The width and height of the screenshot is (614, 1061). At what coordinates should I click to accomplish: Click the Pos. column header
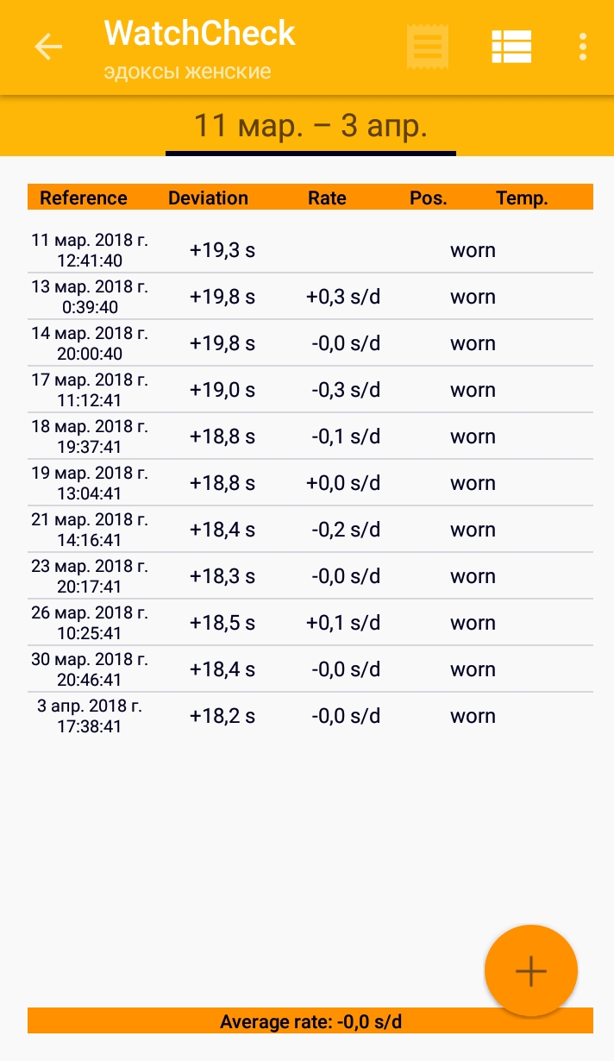(x=429, y=198)
